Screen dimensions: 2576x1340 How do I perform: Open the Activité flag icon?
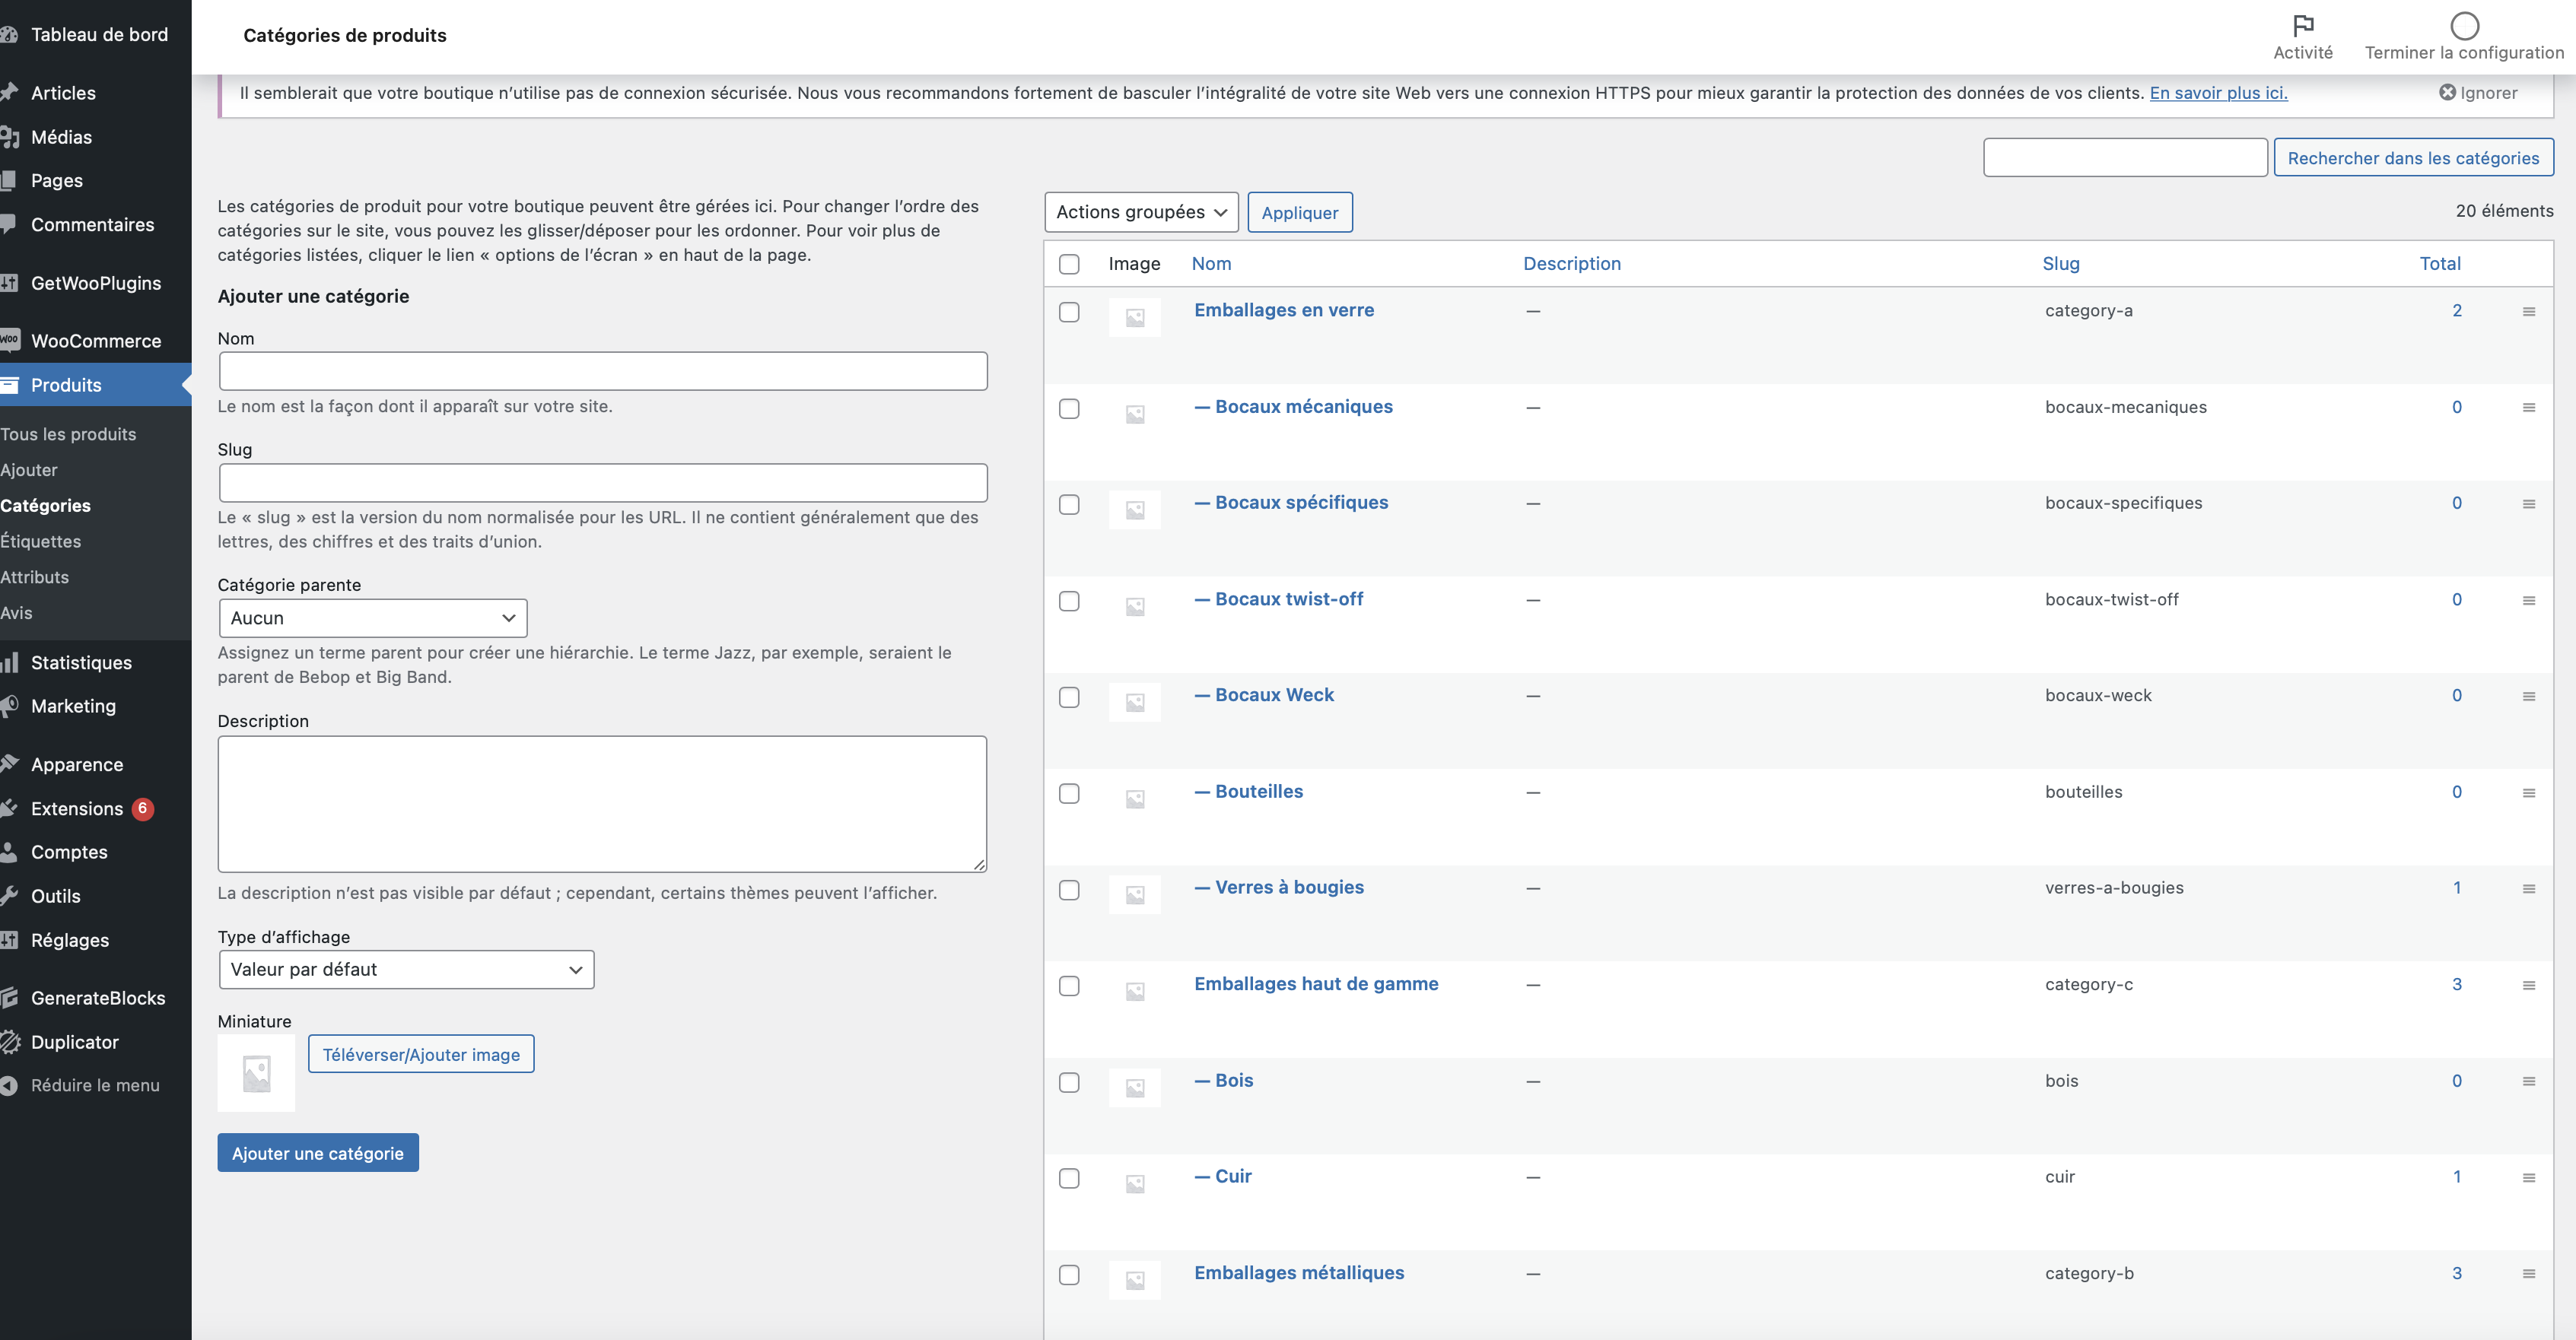[x=2303, y=25]
